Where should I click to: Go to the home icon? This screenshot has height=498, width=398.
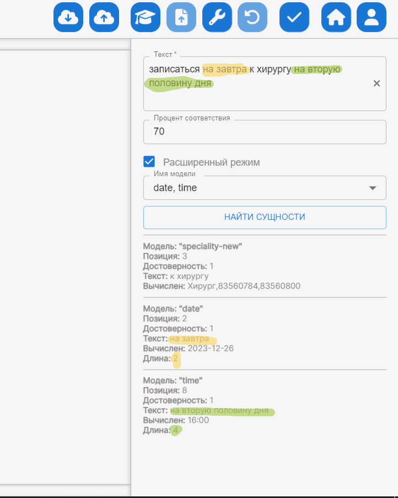coord(336,17)
